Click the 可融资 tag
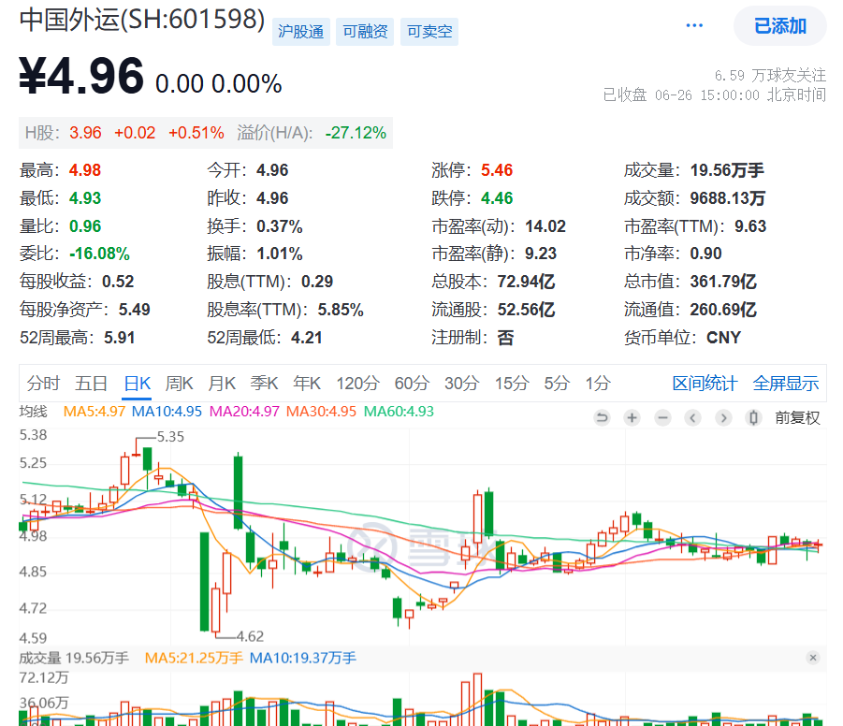Image resolution: width=843 pixels, height=726 pixels. 365,32
